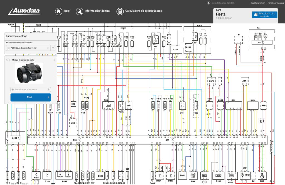Click Localizar en el esquema
This screenshot has height=185, width=285.
[28, 89]
